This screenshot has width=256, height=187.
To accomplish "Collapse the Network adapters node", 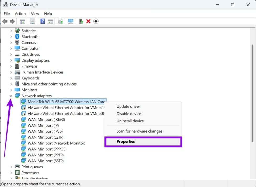I will [11, 96].
